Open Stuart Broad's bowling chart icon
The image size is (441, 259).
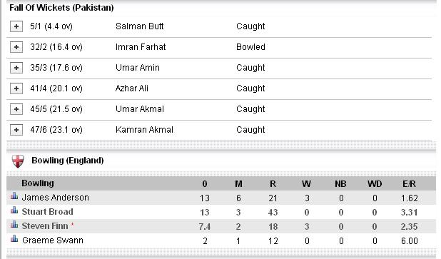pos(14,210)
